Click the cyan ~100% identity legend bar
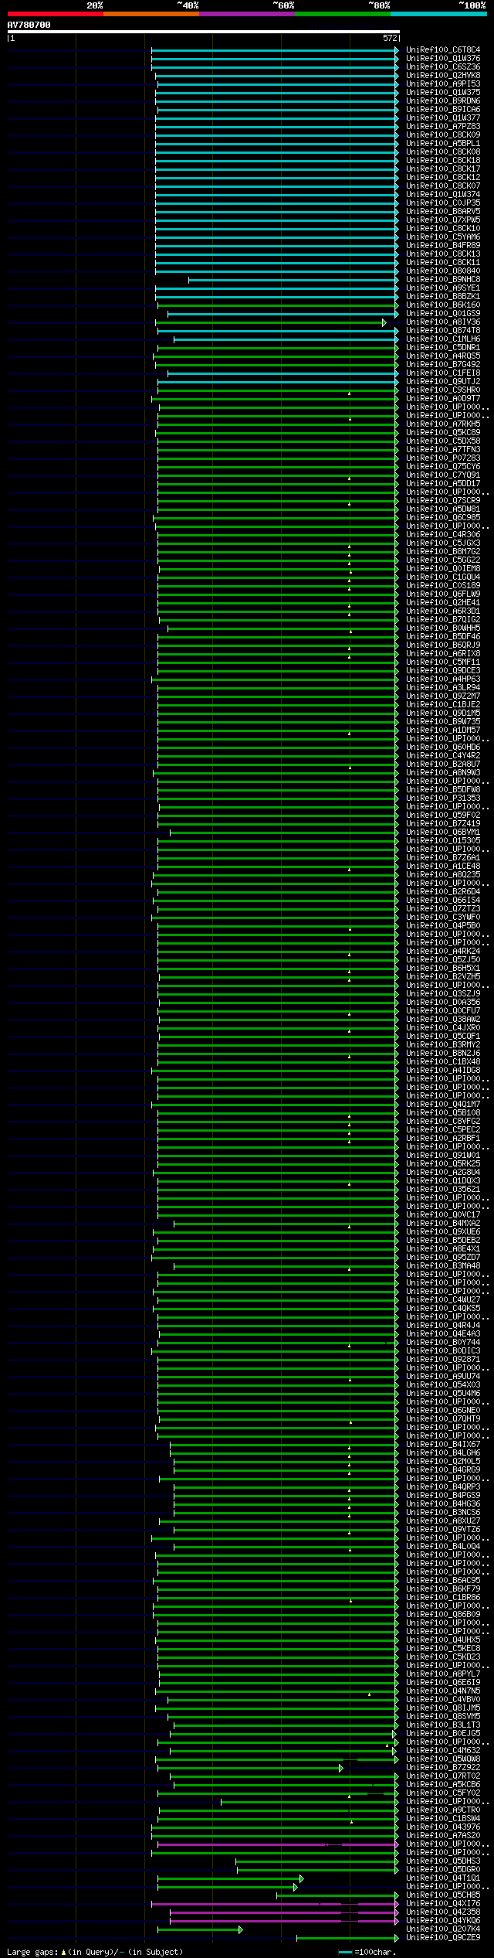This screenshot has height=1958, width=494. (x=438, y=14)
